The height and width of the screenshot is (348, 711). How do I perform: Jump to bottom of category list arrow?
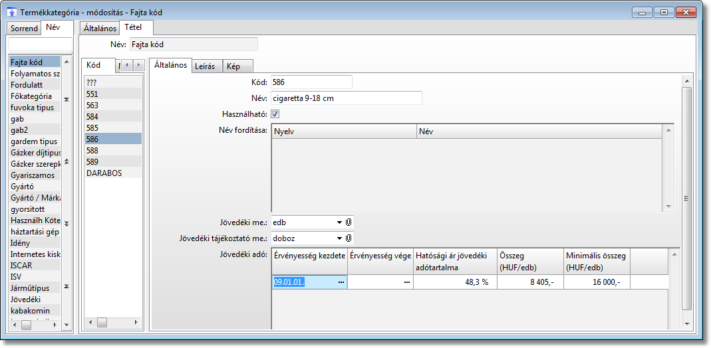[67, 286]
